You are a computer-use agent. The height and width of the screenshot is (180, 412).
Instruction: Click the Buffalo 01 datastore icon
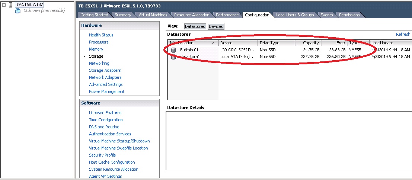pyautogui.click(x=173, y=50)
